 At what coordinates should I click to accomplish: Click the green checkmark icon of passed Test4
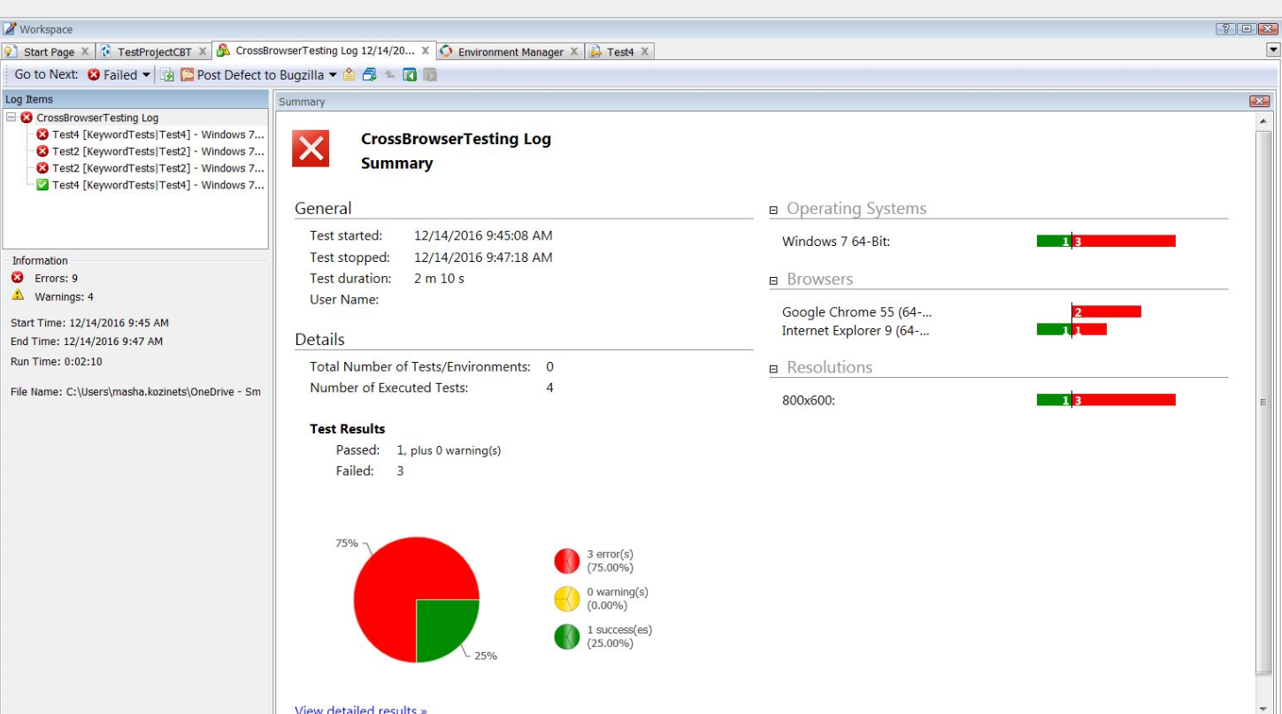[x=42, y=185]
